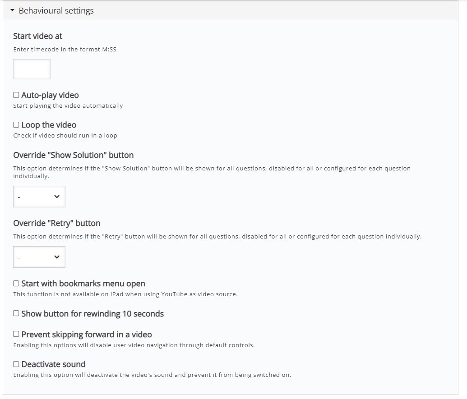Click the "Deactivate sound" label text
467x399 pixels.
pos(54,364)
